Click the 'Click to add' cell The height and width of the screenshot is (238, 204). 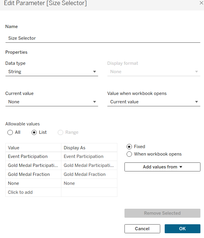point(33,192)
